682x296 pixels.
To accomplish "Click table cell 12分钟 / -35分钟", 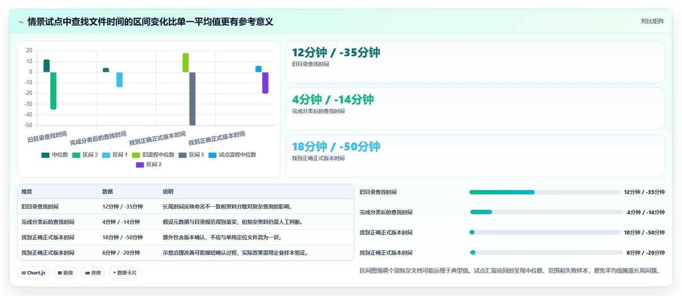I will pyautogui.click(x=123, y=206).
